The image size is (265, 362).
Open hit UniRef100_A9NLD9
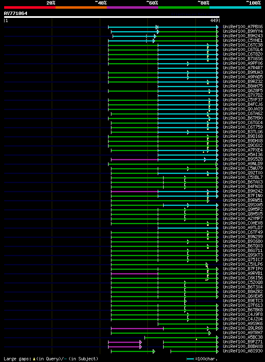coord(243,164)
